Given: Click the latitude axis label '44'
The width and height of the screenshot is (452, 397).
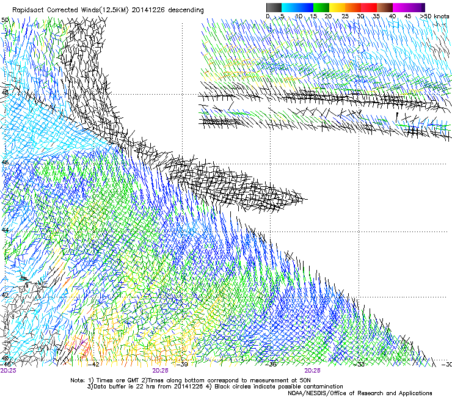Looking at the screenshot, I should click(x=5, y=230).
